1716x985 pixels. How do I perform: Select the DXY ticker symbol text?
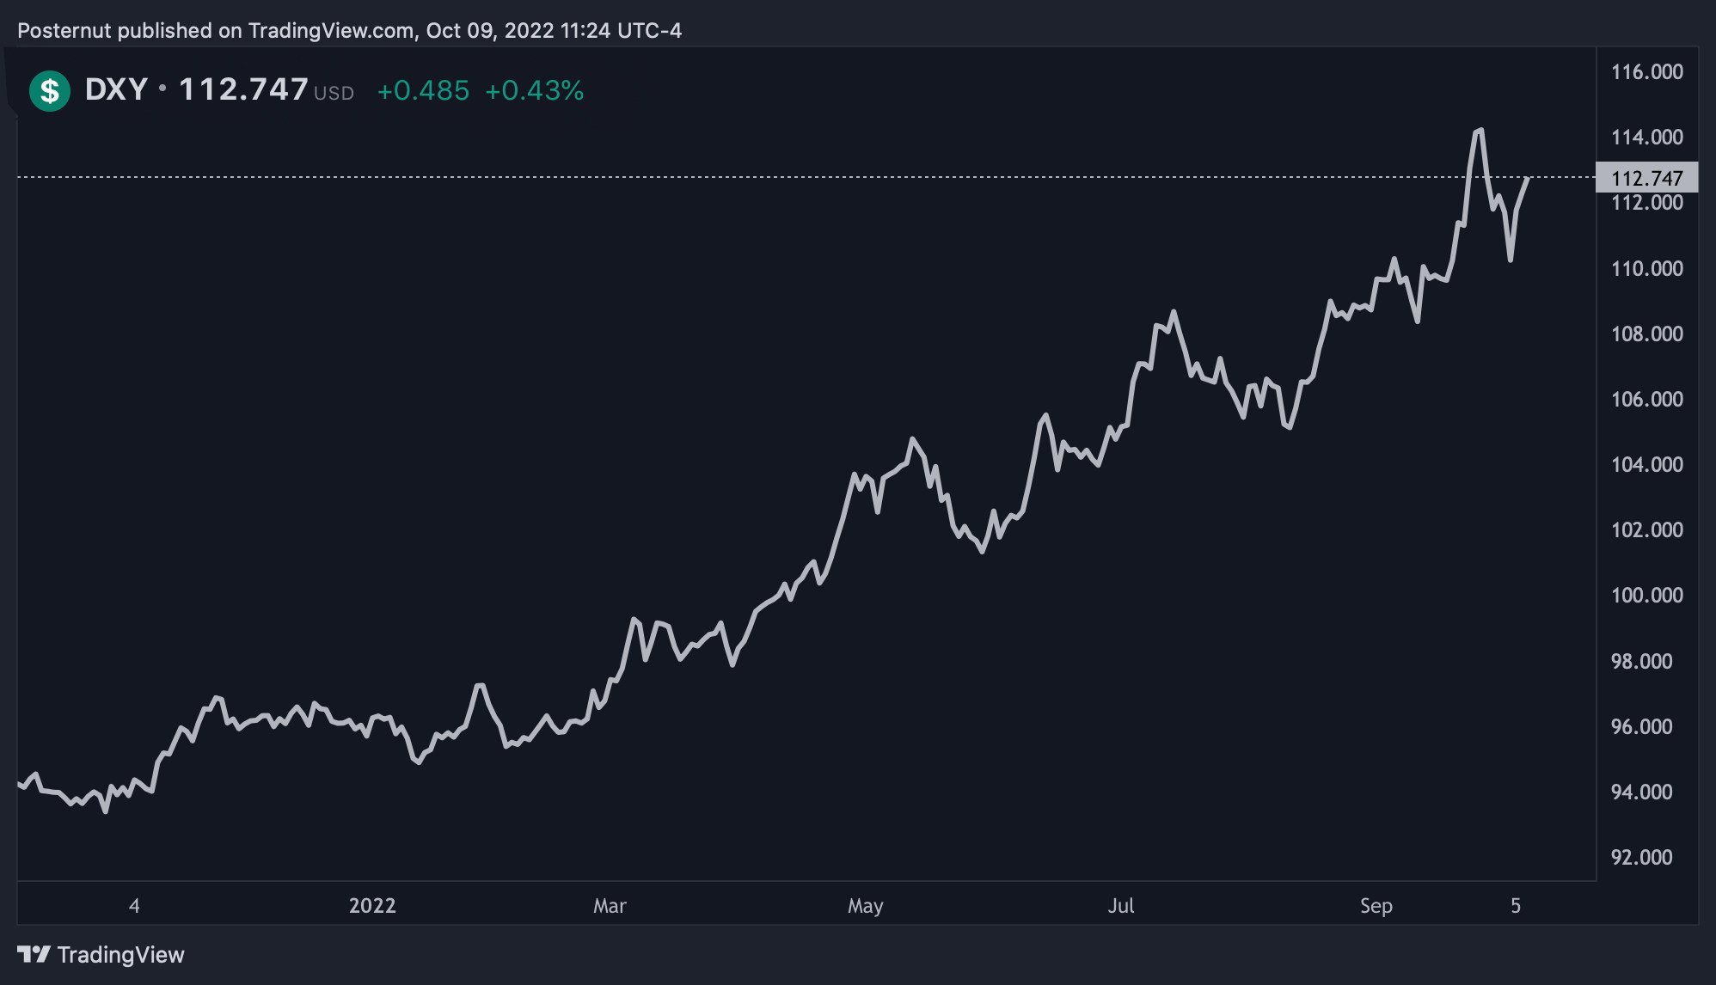116,89
